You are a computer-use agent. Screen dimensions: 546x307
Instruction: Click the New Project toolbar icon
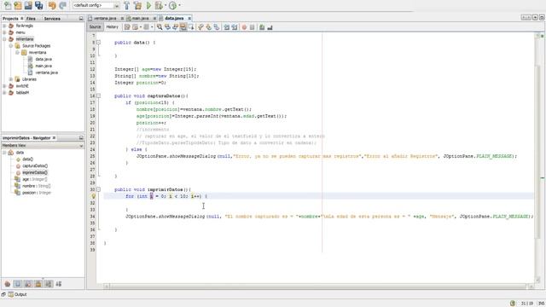(18, 5)
